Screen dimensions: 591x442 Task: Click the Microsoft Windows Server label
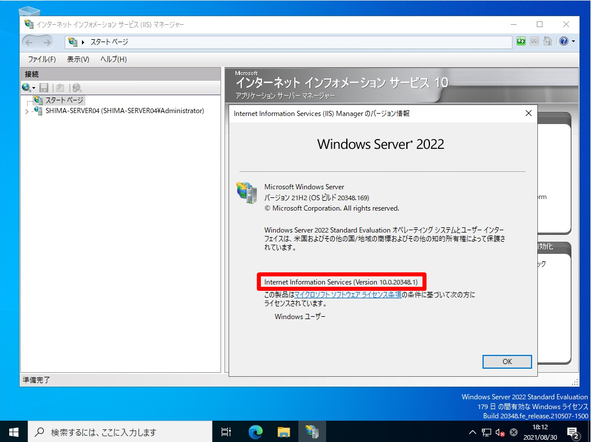click(x=304, y=187)
